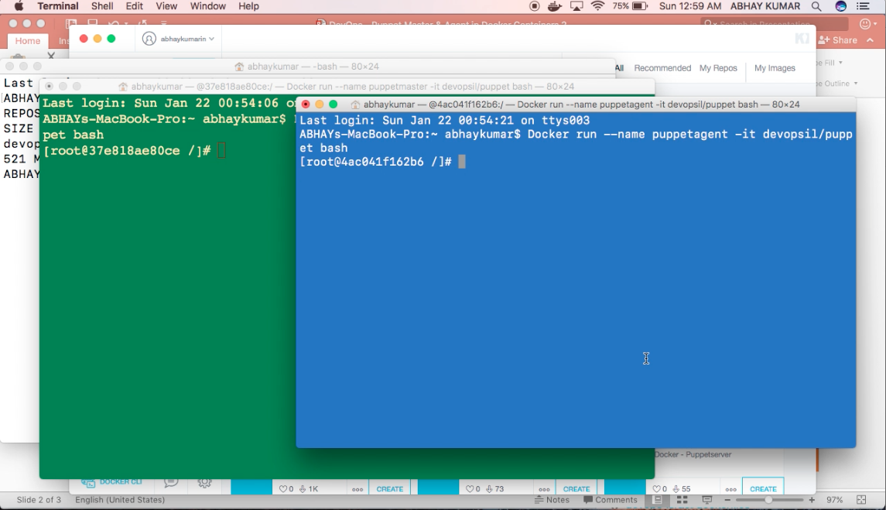This screenshot has width=886, height=510.
Task: Open the Shell menu
Action: pyautogui.click(x=102, y=6)
